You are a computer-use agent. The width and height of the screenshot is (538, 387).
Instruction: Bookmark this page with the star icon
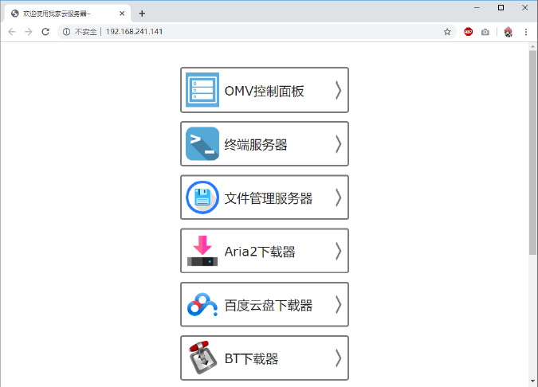click(x=448, y=32)
